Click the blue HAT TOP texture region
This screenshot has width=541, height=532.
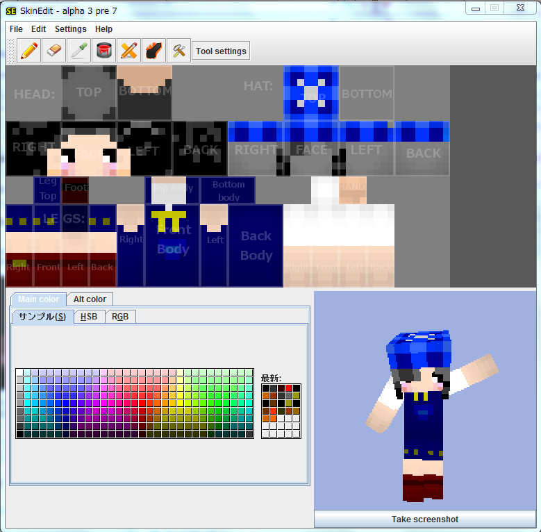(311, 93)
